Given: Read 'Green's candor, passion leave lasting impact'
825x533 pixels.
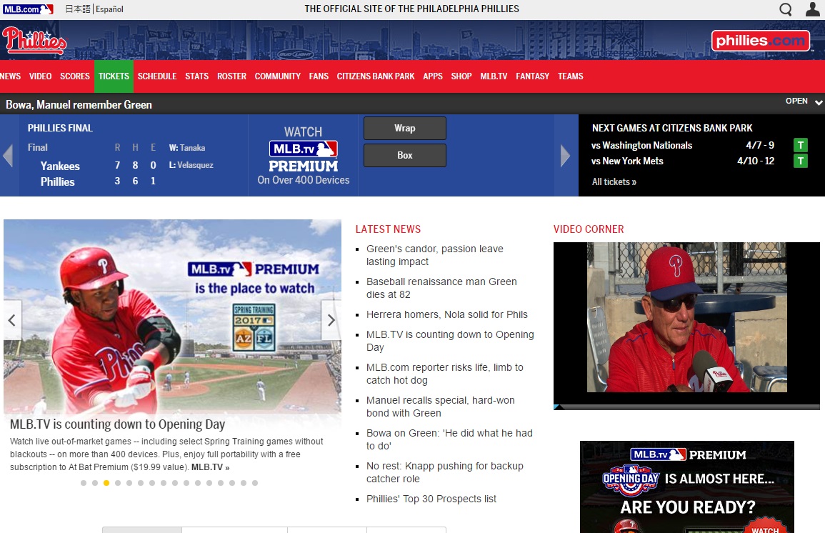Looking at the screenshot, I should (x=434, y=255).
